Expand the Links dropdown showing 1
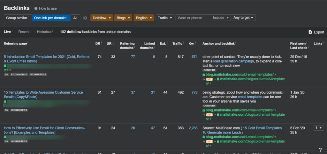Image resolution: width=327 pixels, height=154 pixels. (x=318, y=128)
